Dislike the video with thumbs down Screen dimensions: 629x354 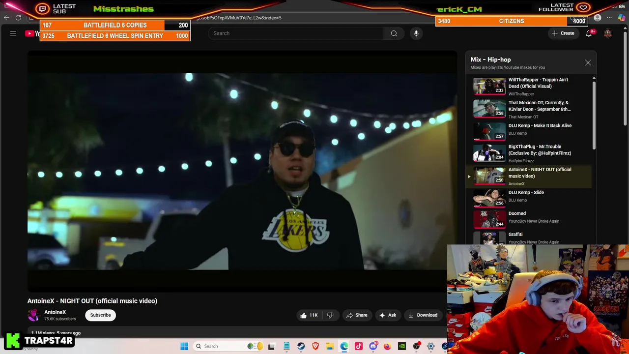(330, 315)
